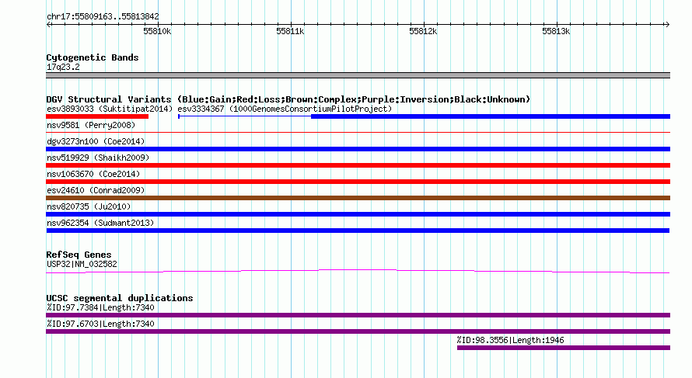Click the 55812k ruler position label
692x378 pixels.
click(423, 31)
